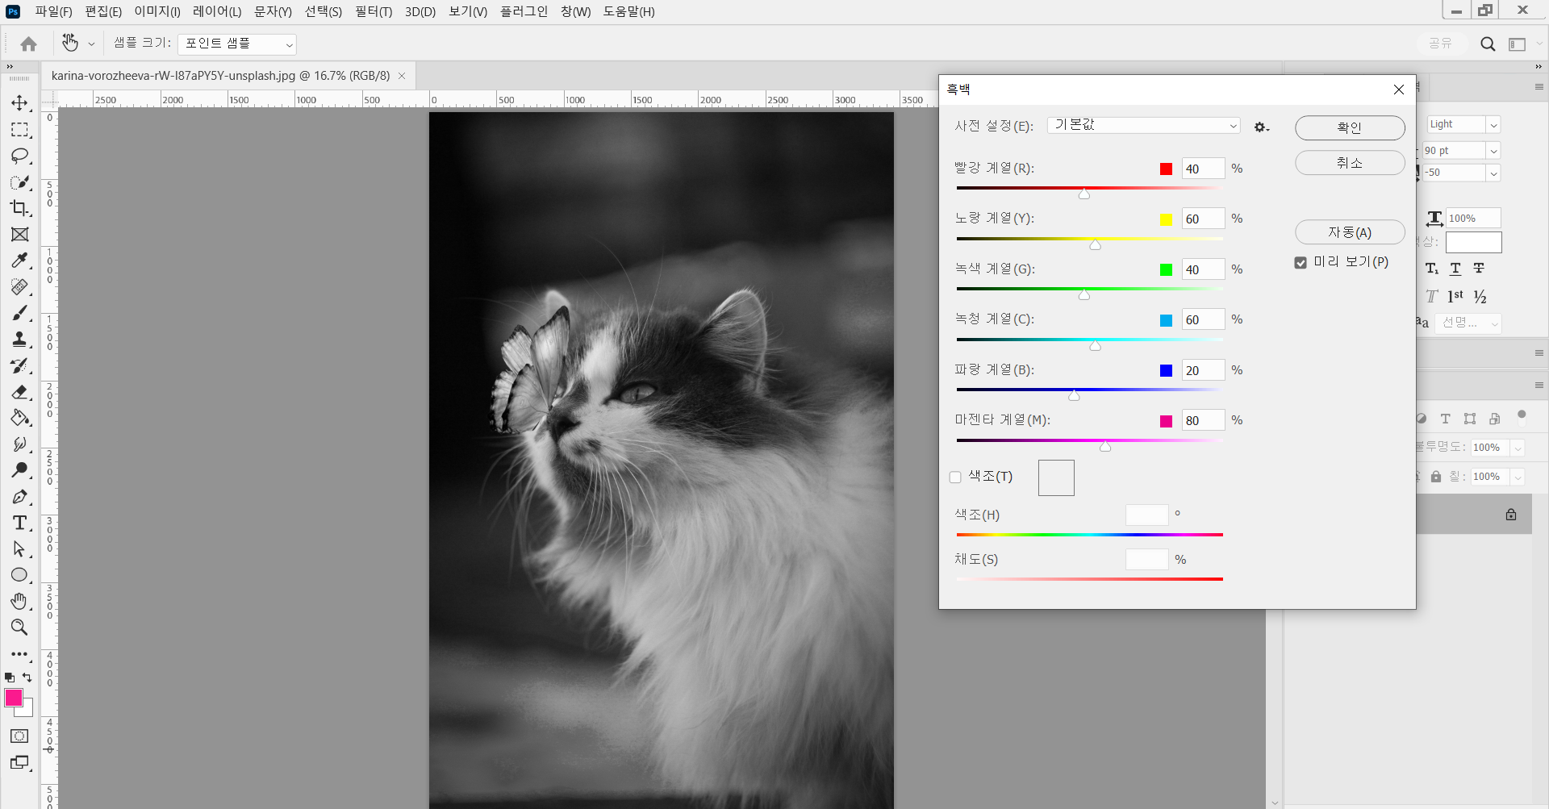Toggle Quick Mask mode

click(19, 736)
